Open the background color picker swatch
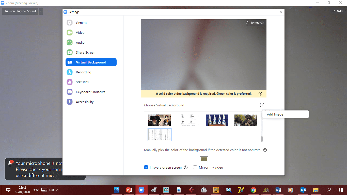This screenshot has width=347, height=195. (x=204, y=159)
